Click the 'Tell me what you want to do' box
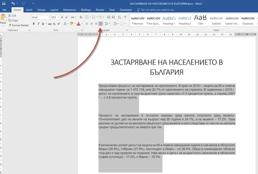258x174 pixels. pyautogui.click(x=156, y=10)
